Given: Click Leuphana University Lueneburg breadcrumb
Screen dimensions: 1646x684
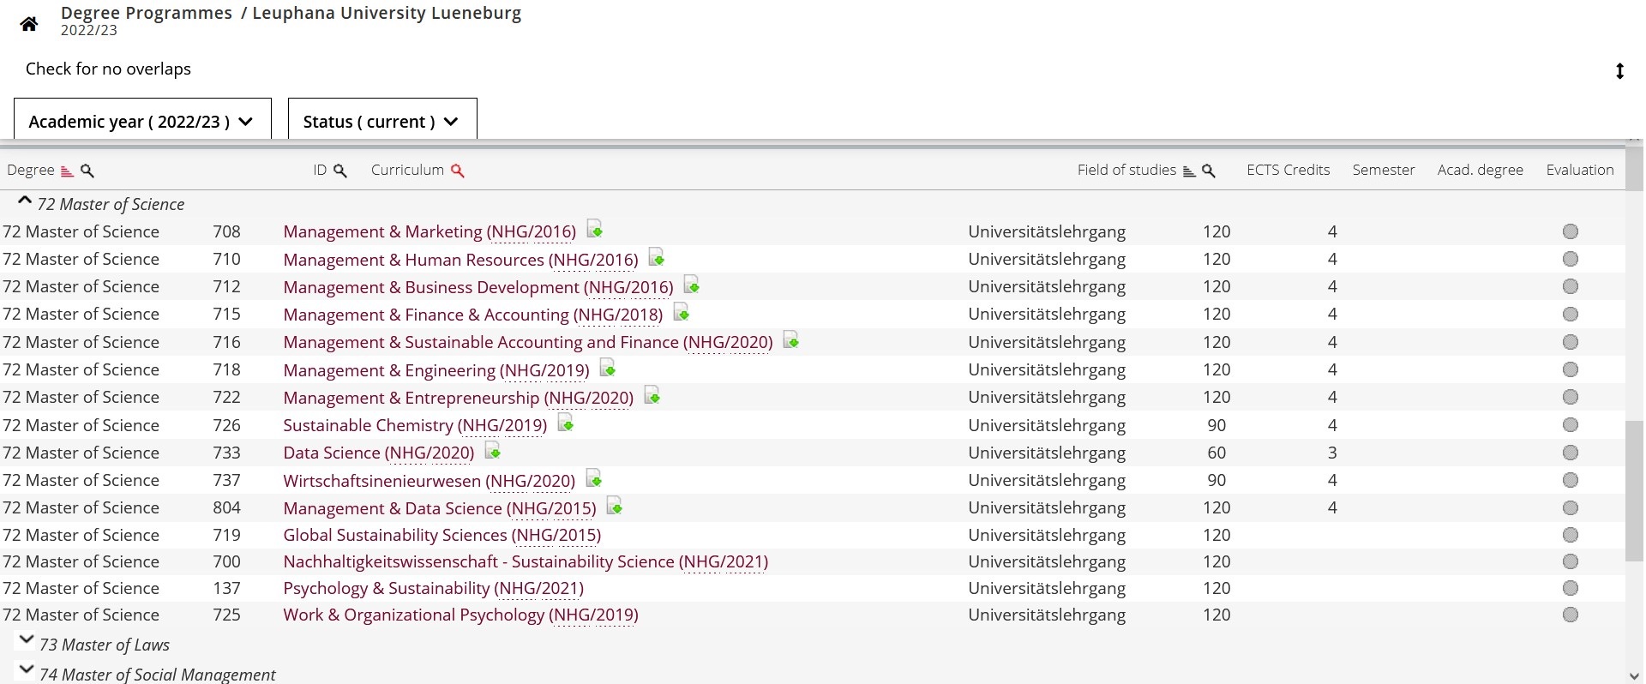Looking at the screenshot, I should [x=387, y=13].
